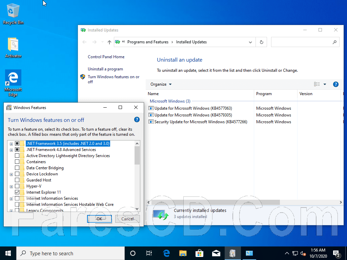Viewport: 347px width, 260px height.
Task: Show hidden system tray icons
Action: [x=287, y=253]
